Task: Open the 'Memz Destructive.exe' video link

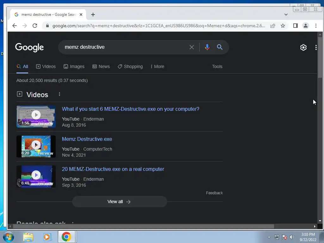Action: [87, 139]
